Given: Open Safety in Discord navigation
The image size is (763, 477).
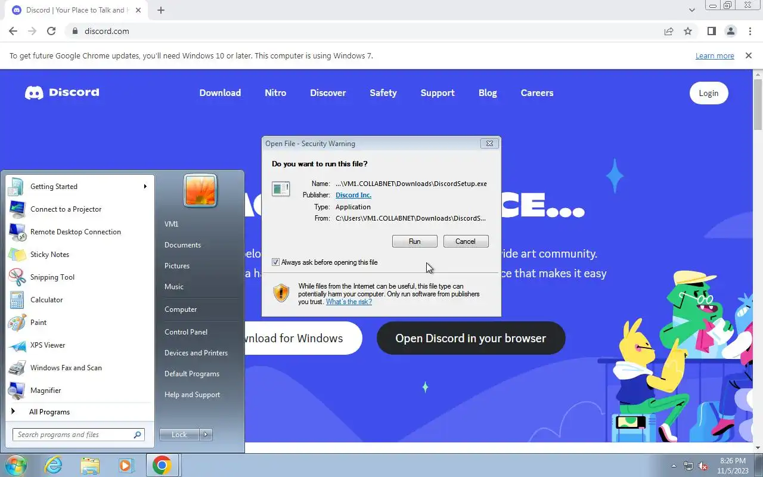Looking at the screenshot, I should click(383, 93).
